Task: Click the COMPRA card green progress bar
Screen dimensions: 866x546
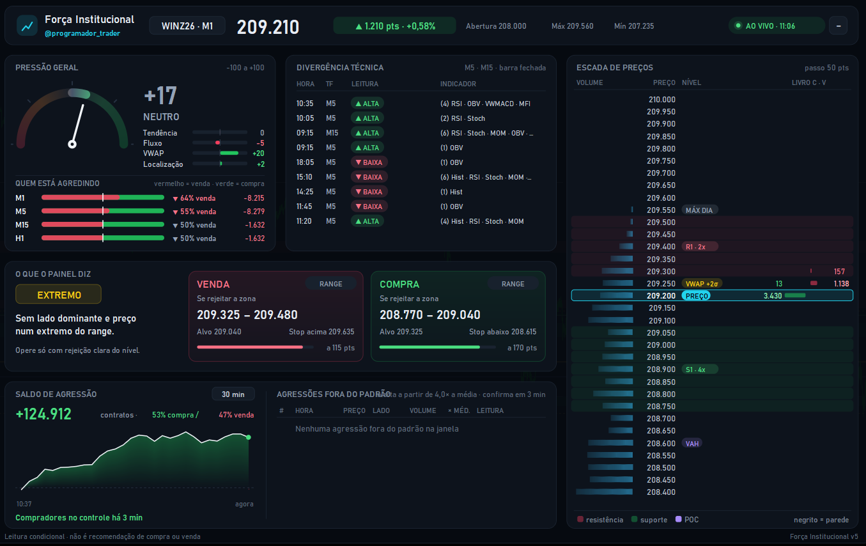Action: click(x=438, y=347)
